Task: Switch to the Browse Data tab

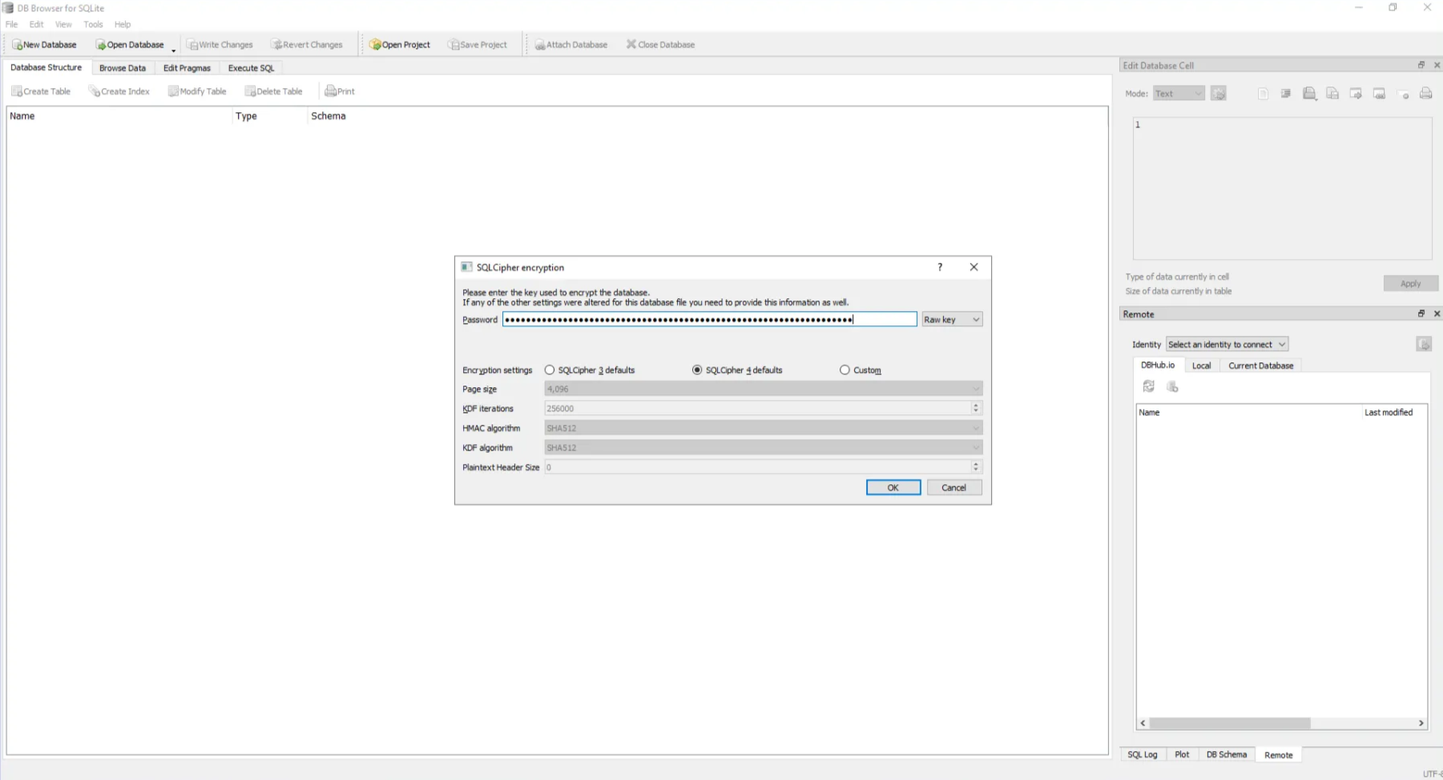Action: (123, 68)
